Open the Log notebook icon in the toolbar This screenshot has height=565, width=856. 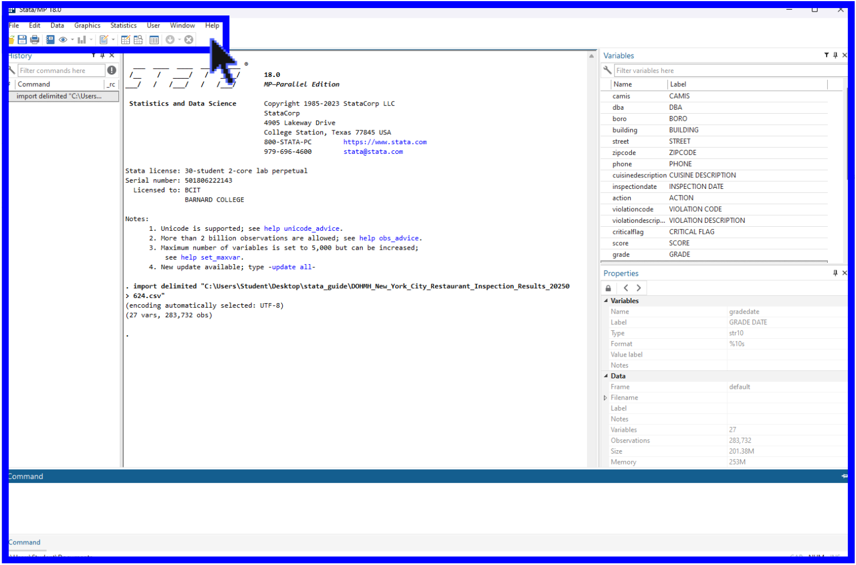pos(50,40)
